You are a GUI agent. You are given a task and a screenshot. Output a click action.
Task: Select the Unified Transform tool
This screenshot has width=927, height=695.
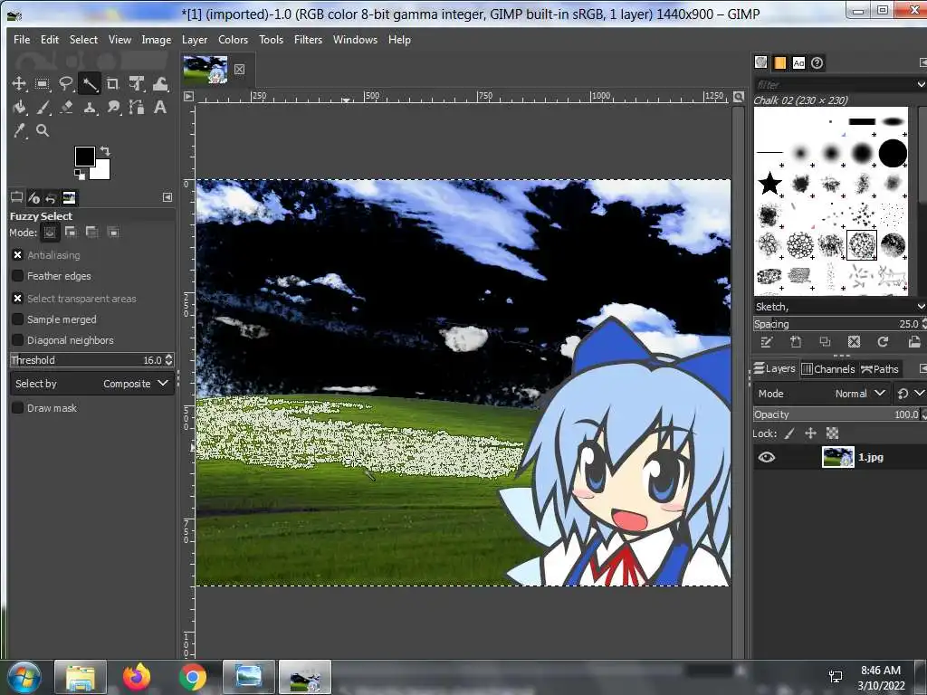click(137, 83)
